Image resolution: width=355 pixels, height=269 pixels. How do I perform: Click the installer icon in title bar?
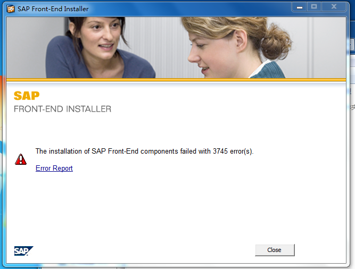(x=11, y=9)
